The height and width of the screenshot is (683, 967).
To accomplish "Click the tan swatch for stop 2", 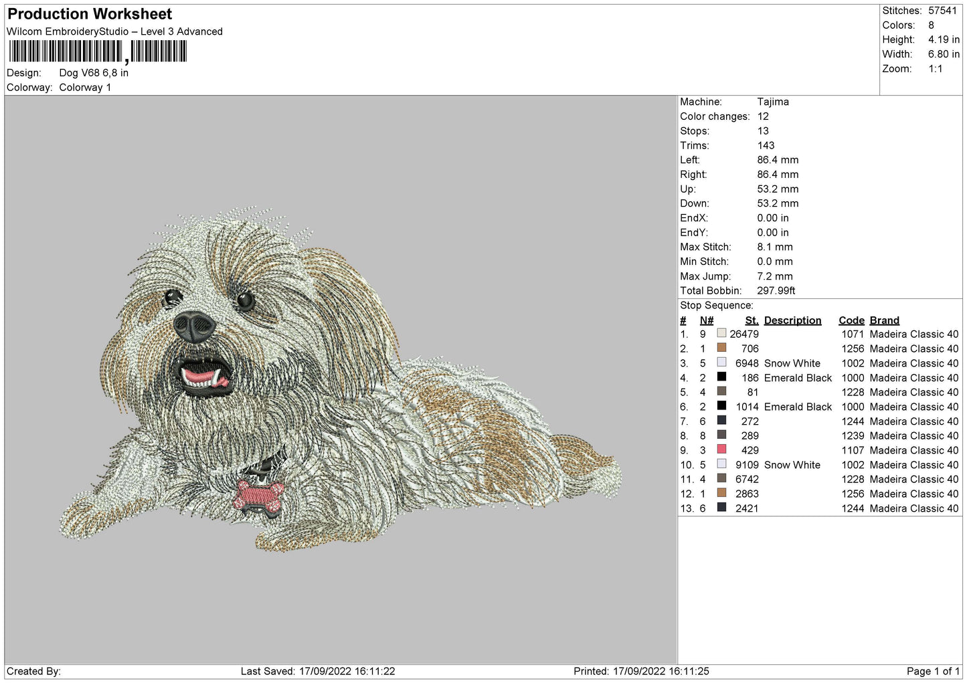I will pos(721,348).
